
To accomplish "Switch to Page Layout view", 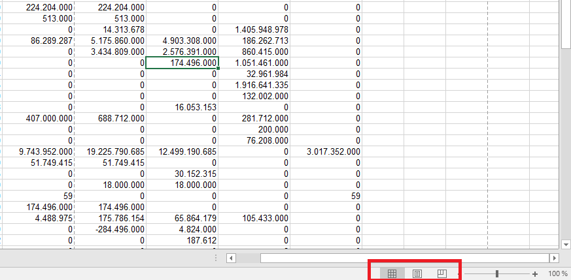I will pyautogui.click(x=417, y=274).
